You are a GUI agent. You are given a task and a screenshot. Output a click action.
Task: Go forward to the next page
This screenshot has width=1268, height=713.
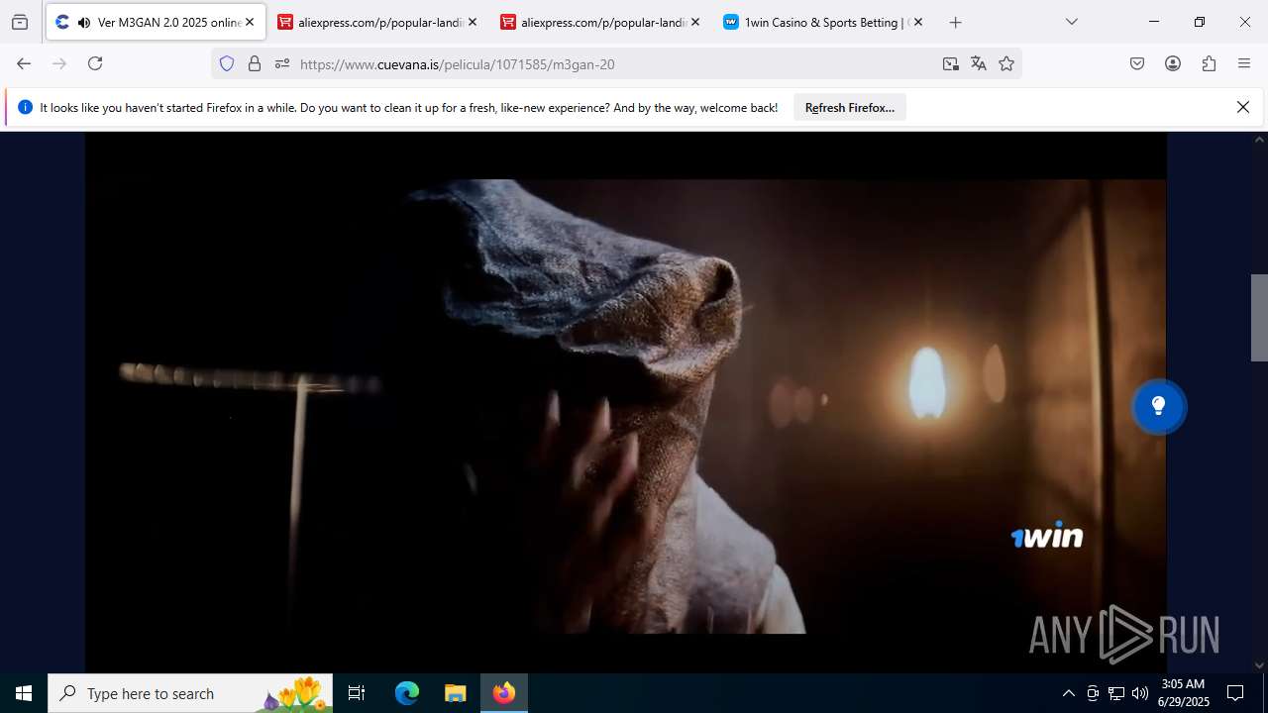pyautogui.click(x=59, y=63)
